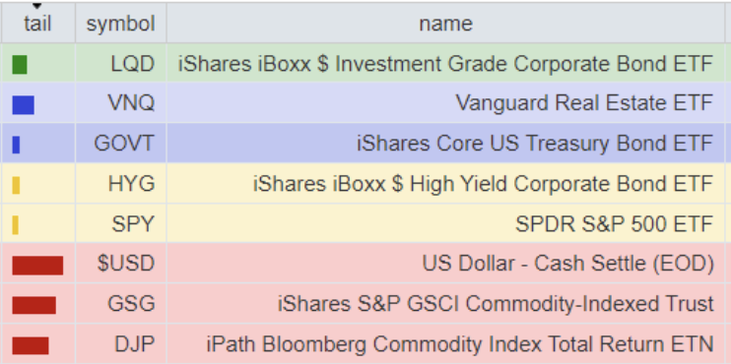731x364 pixels.
Task: Select the SPDR S&P 500 ETF name
Action: [615, 224]
